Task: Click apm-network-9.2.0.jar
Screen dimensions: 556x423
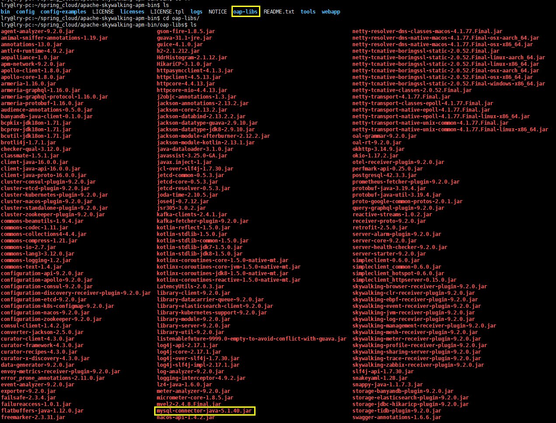Action: [x=33, y=64]
